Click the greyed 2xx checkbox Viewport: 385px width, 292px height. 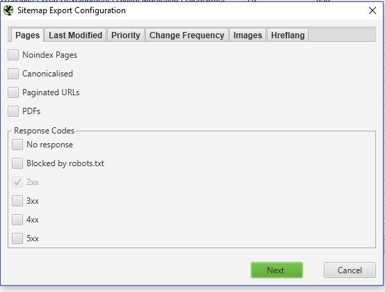pyautogui.click(x=17, y=182)
